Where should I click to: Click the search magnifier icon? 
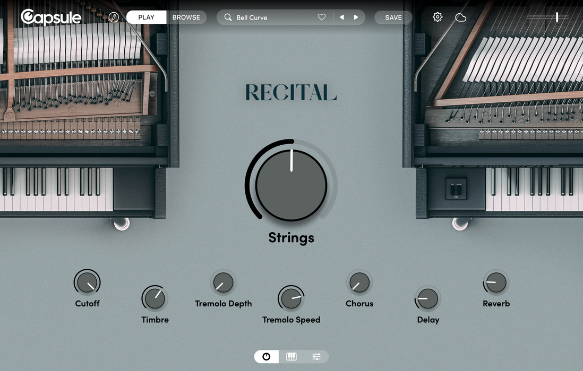(x=228, y=17)
